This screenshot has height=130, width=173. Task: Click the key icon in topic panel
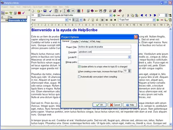[x=7, y=13]
